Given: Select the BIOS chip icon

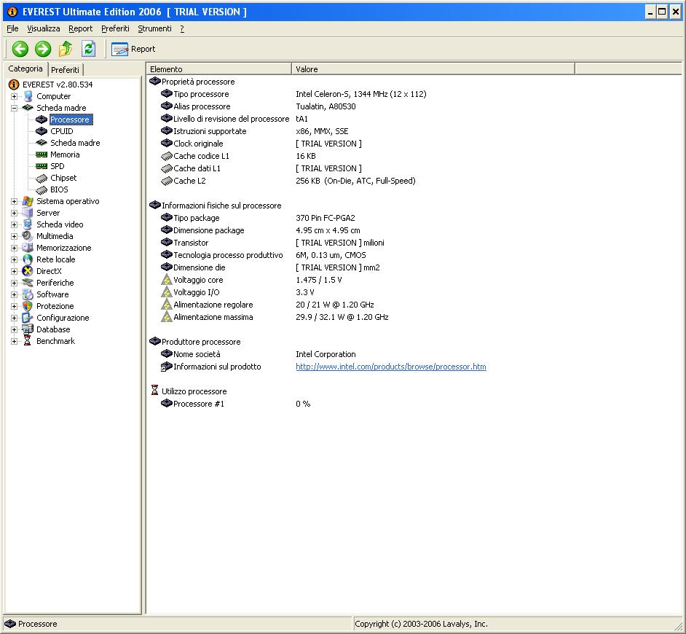Looking at the screenshot, I should pos(42,190).
